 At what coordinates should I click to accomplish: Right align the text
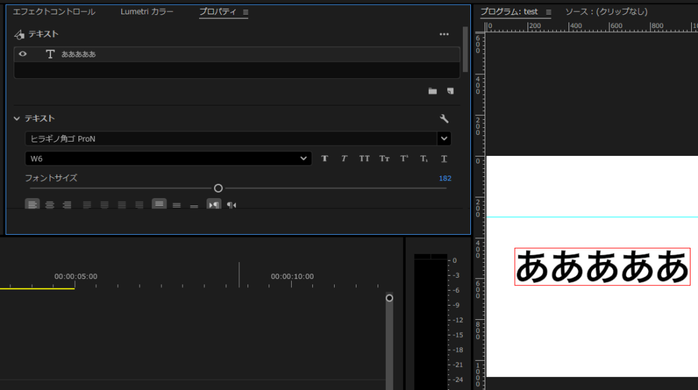point(67,204)
